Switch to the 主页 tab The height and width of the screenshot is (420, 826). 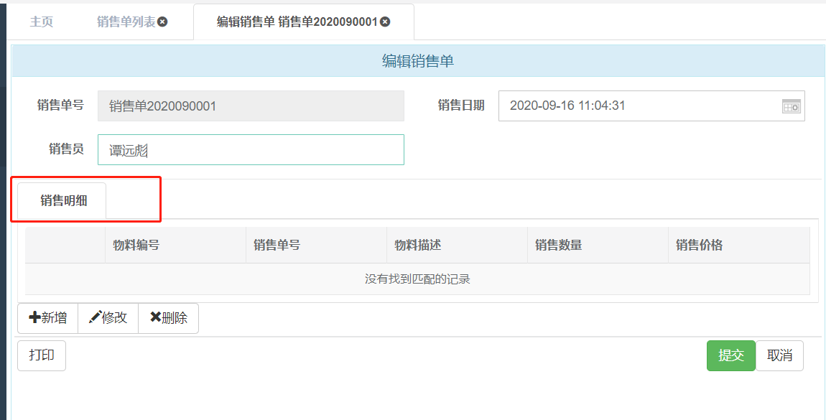41,22
